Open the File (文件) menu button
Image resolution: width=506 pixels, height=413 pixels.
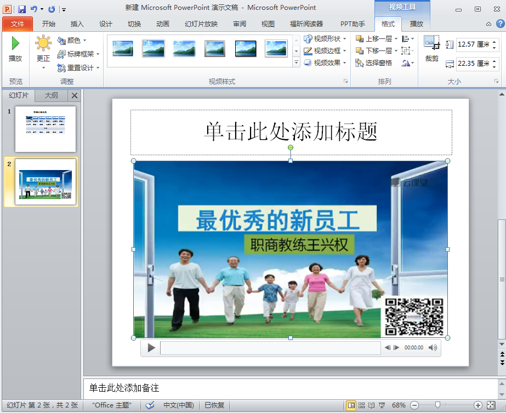click(x=18, y=24)
